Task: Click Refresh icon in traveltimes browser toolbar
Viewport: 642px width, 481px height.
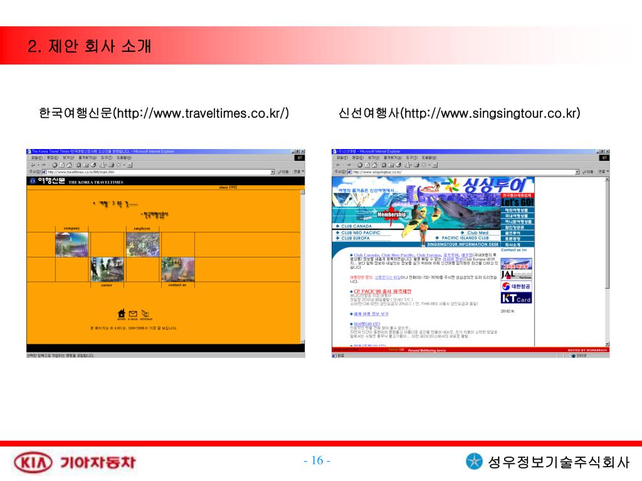Action: pyautogui.click(x=62, y=165)
